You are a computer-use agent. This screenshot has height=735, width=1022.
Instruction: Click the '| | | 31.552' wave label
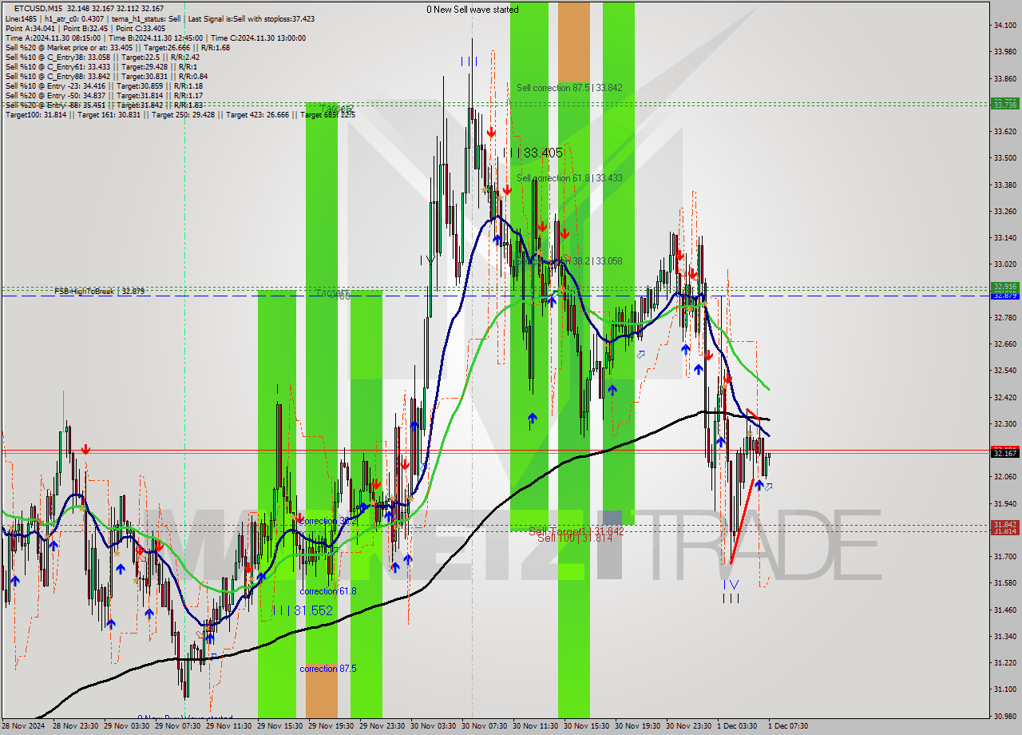302,610
